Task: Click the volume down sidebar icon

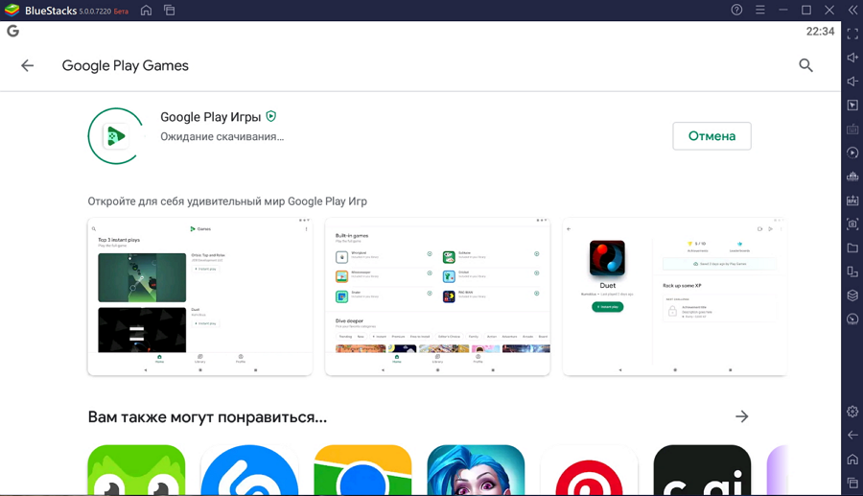Action: (x=852, y=82)
